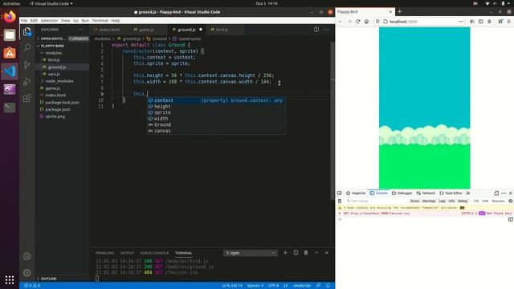514x289 pixels.
Task: Toggle the XHR filter in the console
Action: [485, 201]
